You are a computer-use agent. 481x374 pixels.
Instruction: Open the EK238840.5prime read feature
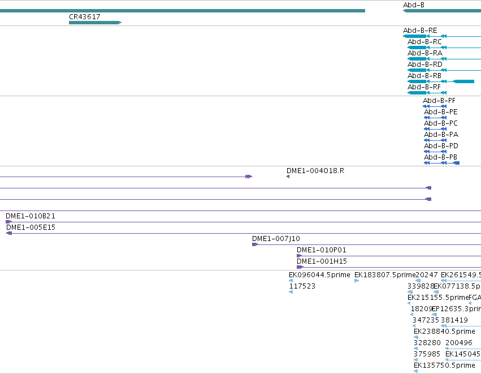click(x=444, y=332)
